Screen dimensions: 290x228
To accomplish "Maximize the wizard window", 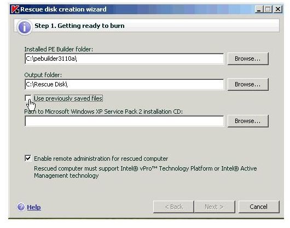I will coord(268,9).
